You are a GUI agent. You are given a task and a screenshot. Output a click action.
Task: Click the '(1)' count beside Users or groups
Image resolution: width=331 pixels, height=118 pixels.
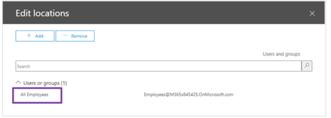64,83
